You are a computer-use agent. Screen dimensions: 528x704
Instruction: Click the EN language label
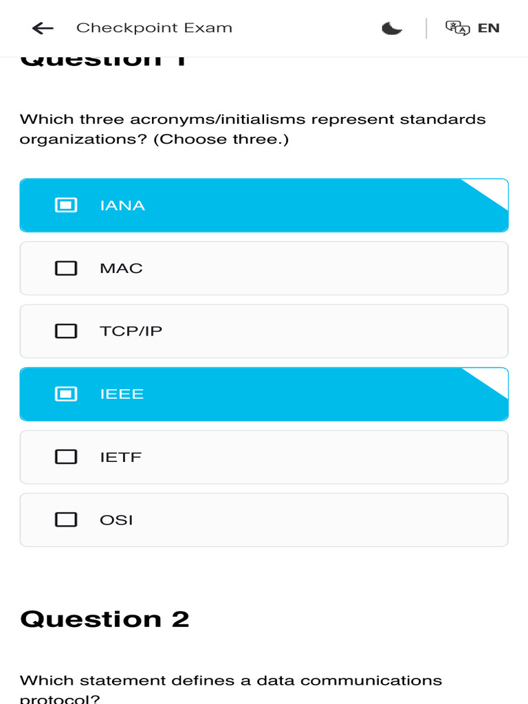pyautogui.click(x=488, y=28)
